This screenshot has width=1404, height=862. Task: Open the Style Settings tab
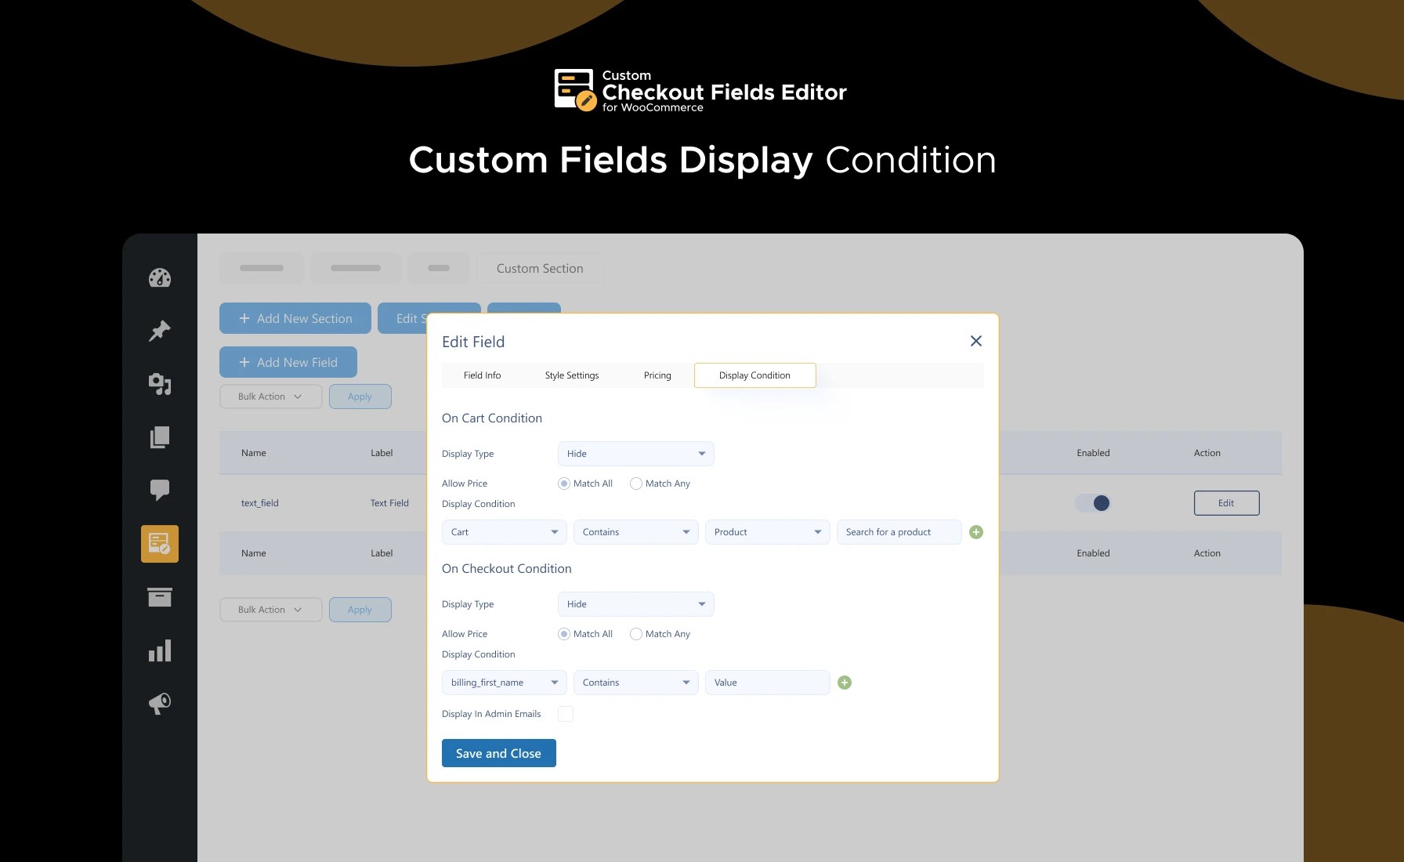(571, 375)
